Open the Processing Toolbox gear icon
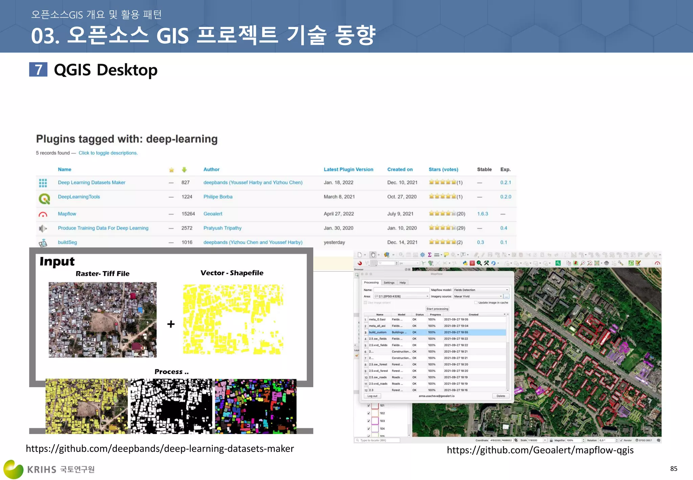This screenshot has height=480, width=693. click(423, 255)
